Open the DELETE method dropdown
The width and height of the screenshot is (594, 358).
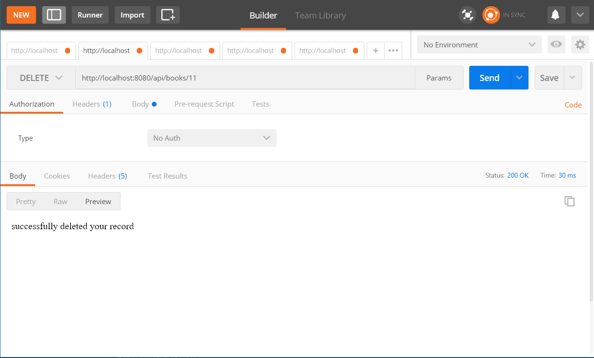coord(41,78)
